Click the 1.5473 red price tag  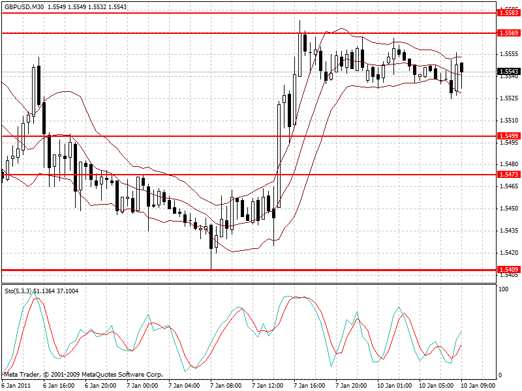click(508, 175)
